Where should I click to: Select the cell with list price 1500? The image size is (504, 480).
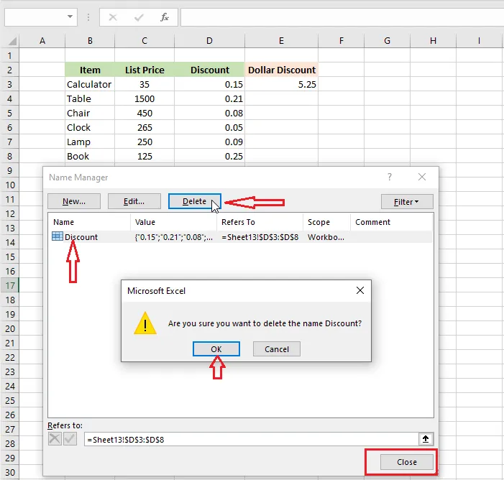click(145, 98)
